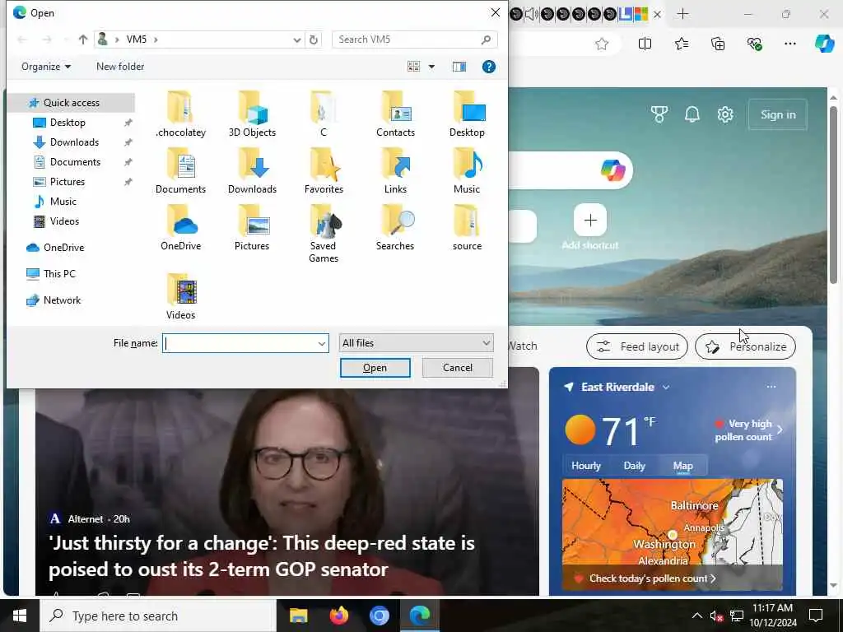Click Sign in on Edge page
The height and width of the screenshot is (632, 843).
click(778, 114)
